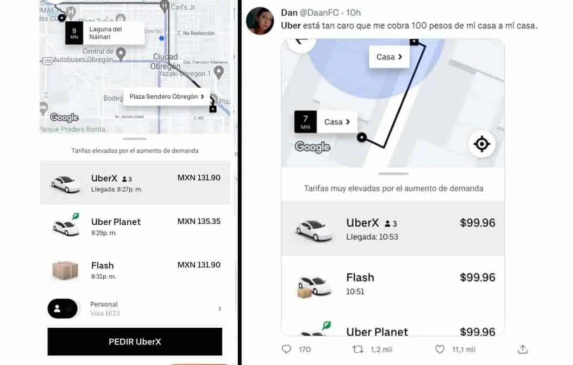The height and width of the screenshot is (365, 573).
Task: Click the recenter location target icon
Action: coord(481,144)
